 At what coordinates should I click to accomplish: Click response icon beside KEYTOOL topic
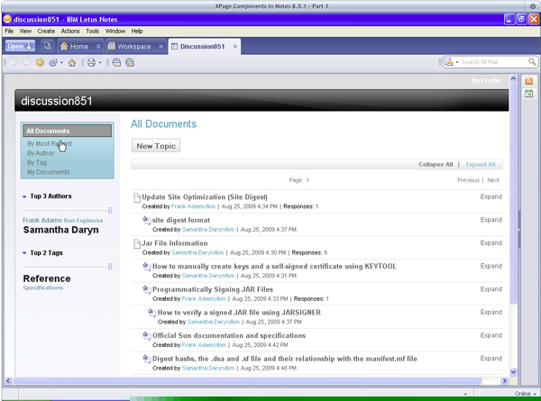[x=147, y=266]
